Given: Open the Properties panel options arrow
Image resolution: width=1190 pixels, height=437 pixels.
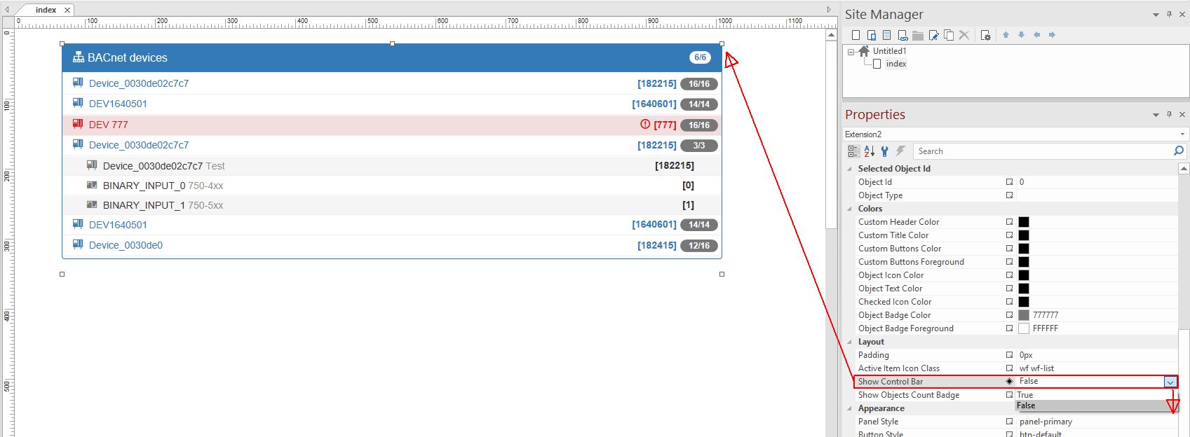Looking at the screenshot, I should tap(1156, 115).
